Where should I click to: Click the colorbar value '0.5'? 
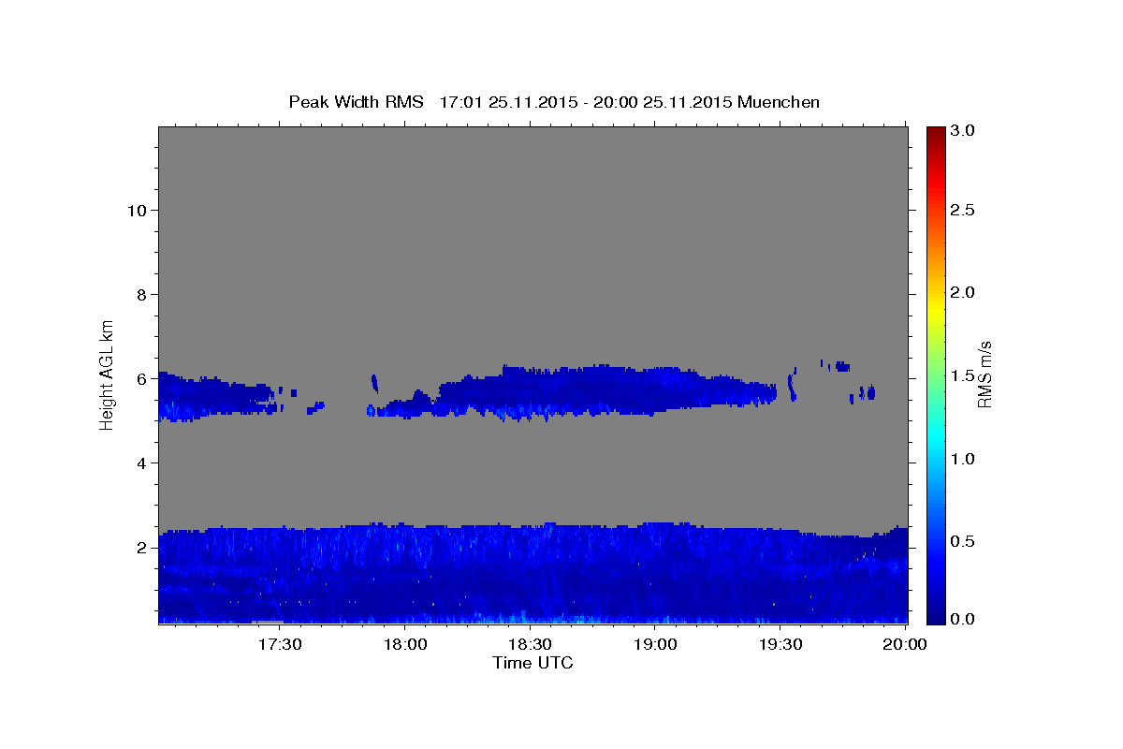(x=964, y=542)
